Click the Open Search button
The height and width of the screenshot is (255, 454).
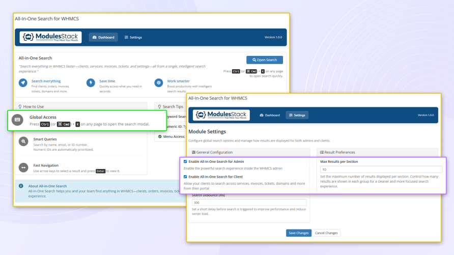point(265,60)
